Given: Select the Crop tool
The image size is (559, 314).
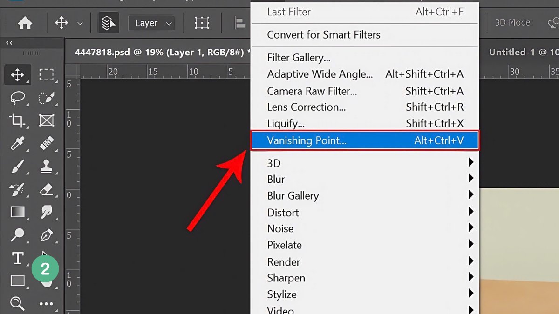Looking at the screenshot, I should click(17, 120).
